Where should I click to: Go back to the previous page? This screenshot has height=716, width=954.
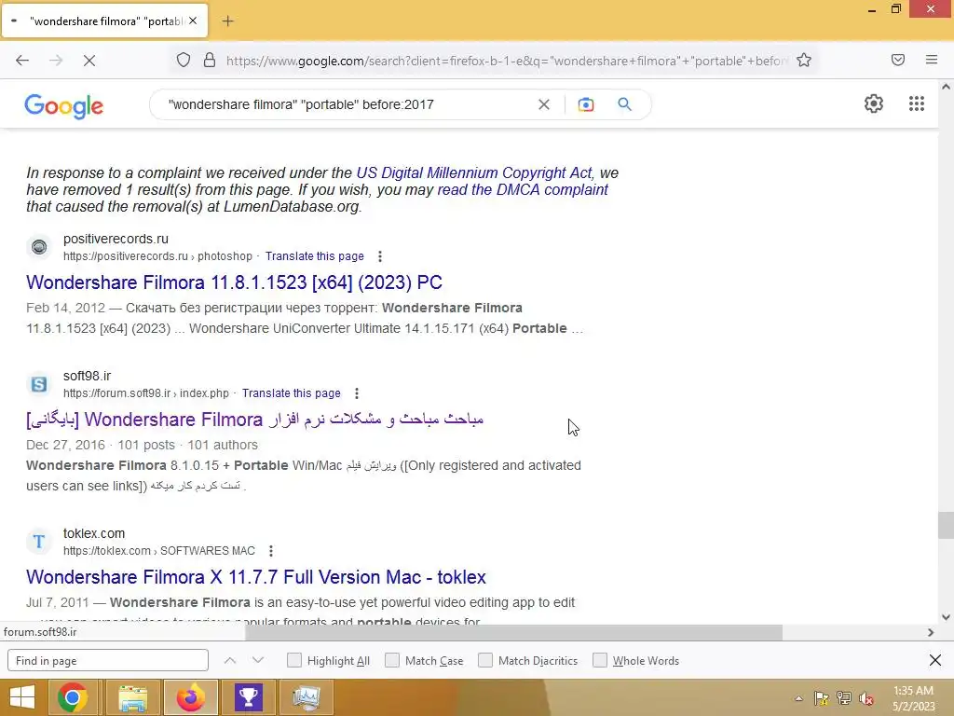pyautogui.click(x=22, y=61)
